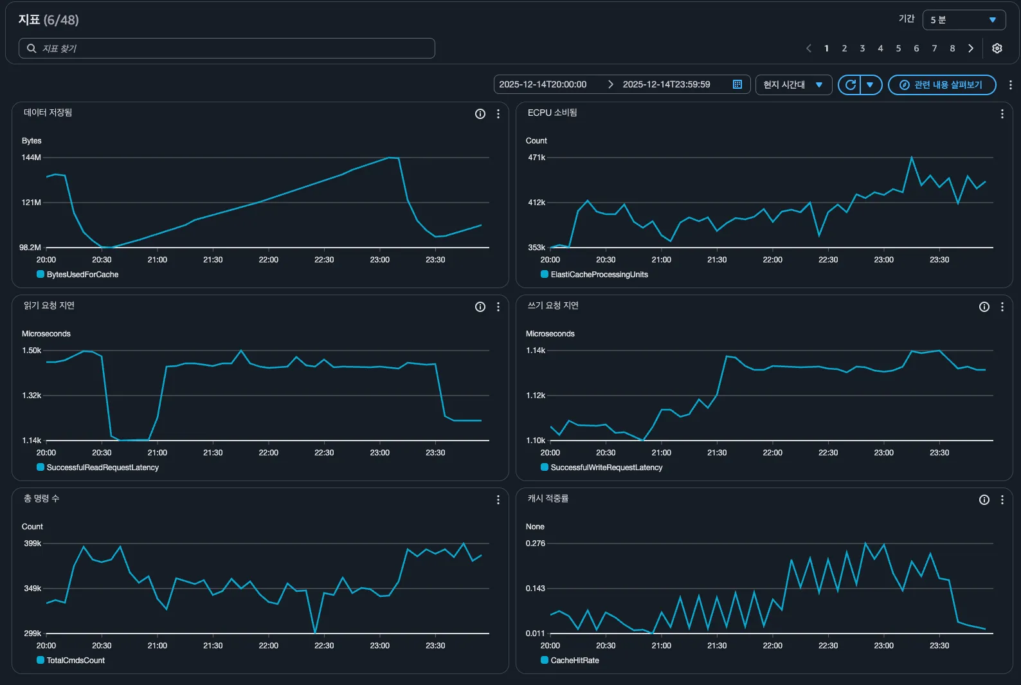Click the refresh dashboard icon
The height and width of the screenshot is (685, 1021).
(849, 85)
